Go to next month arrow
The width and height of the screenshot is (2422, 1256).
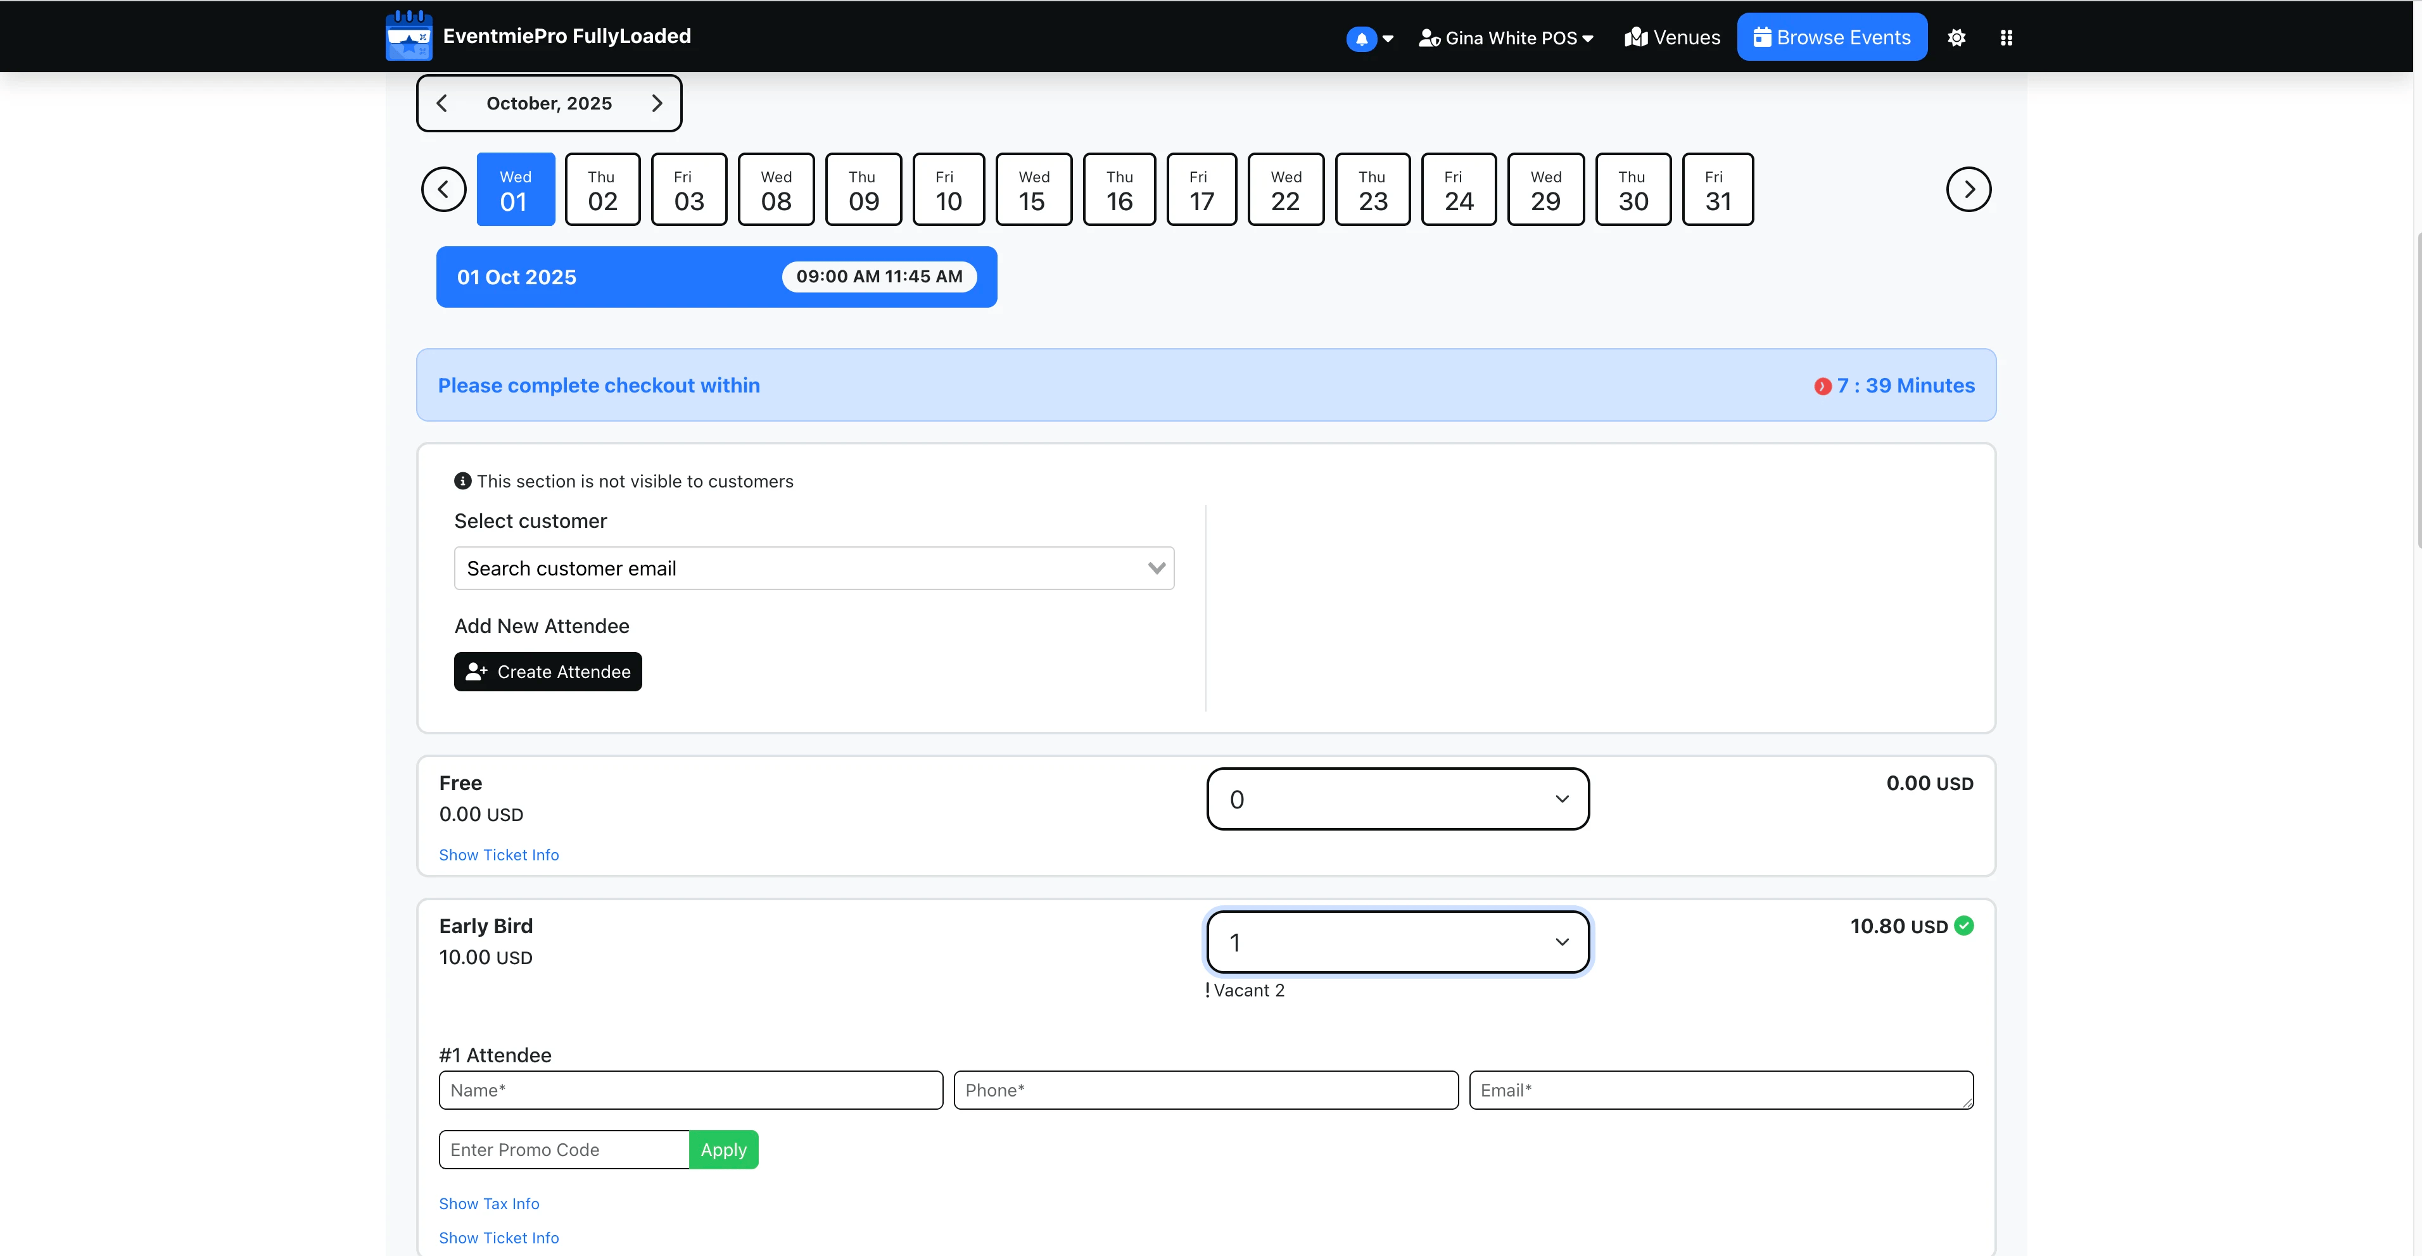[x=656, y=103]
